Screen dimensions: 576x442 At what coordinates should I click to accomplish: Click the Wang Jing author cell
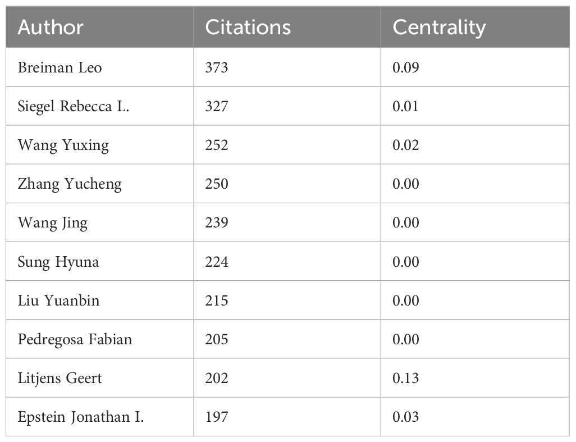coord(53,223)
